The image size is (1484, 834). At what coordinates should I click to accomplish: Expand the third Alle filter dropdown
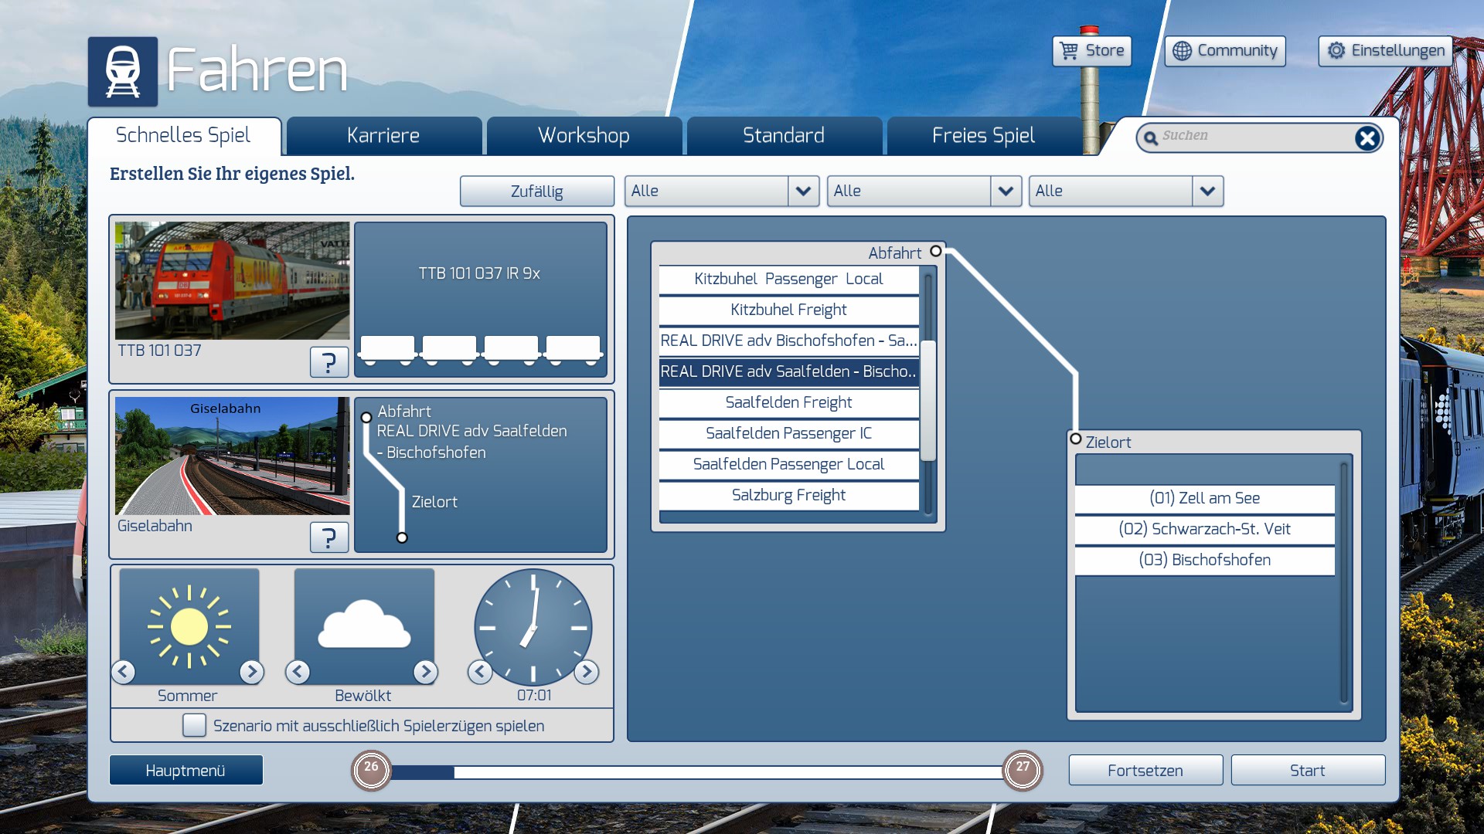pos(1207,191)
